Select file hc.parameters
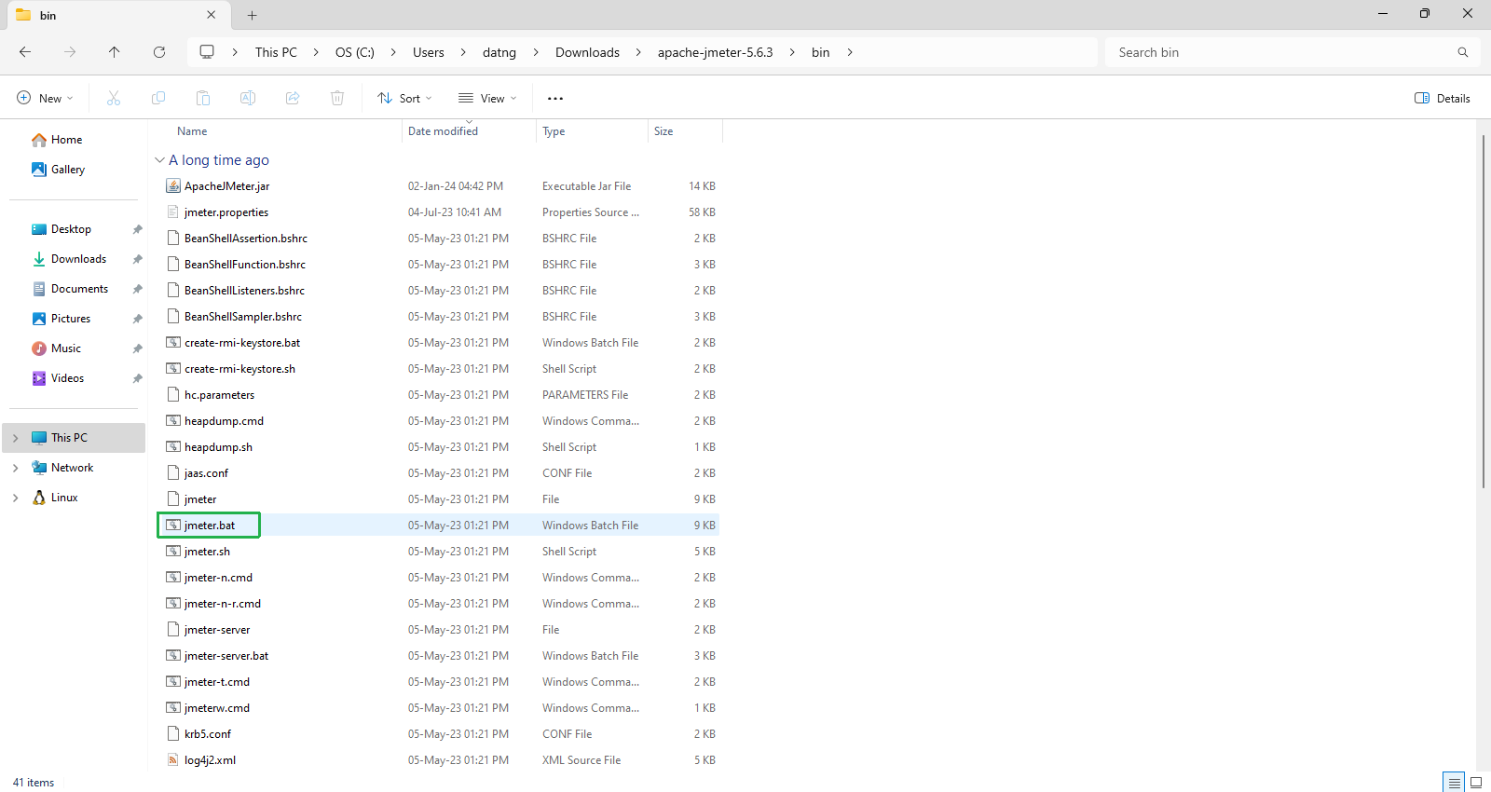Image resolution: width=1491 pixels, height=792 pixels. [x=219, y=395]
